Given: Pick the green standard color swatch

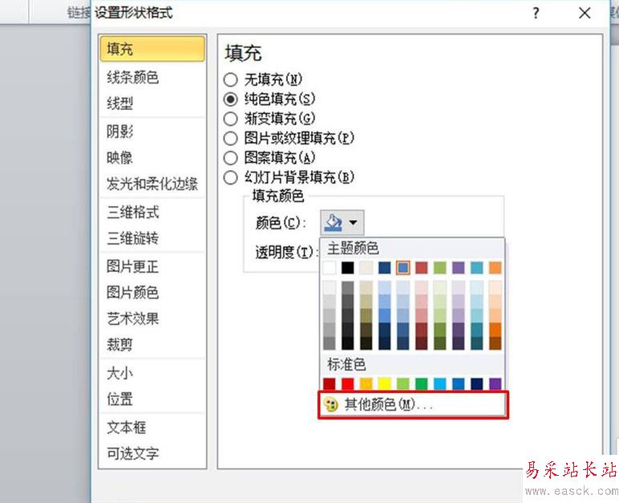Looking at the screenshot, I should (x=422, y=383).
